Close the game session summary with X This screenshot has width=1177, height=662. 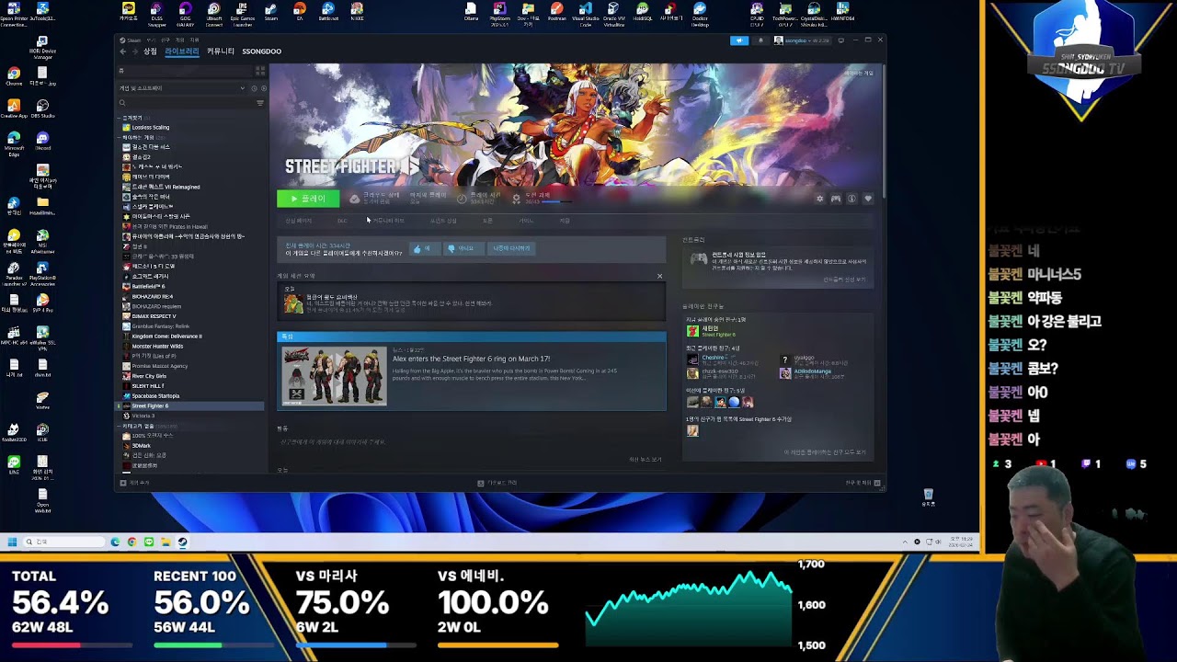(659, 276)
